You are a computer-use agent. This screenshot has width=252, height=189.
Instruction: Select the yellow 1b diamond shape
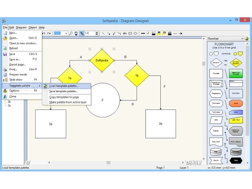(x=137, y=76)
